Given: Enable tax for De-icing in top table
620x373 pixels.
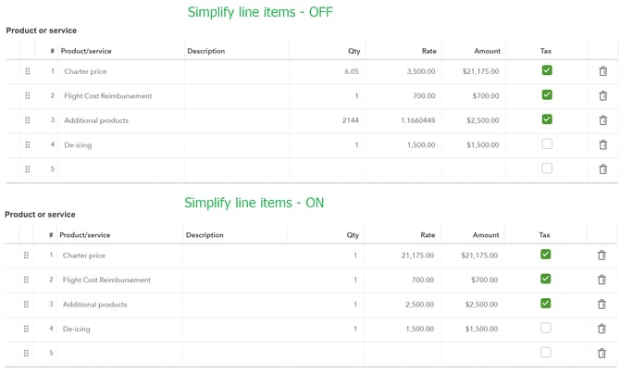Looking at the screenshot, I should point(547,144).
